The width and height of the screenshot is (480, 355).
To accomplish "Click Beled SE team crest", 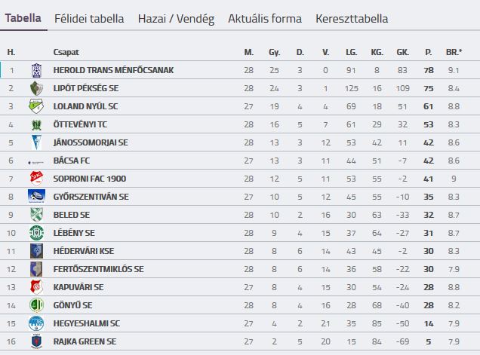I will click(36, 215).
